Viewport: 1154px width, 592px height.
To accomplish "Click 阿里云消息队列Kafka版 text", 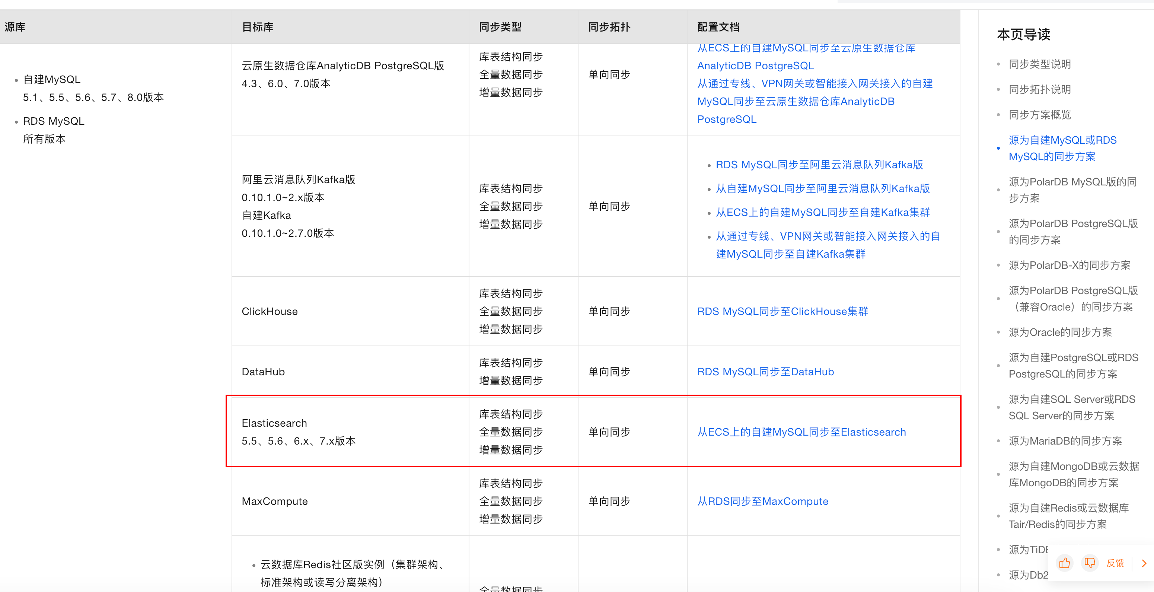I will [298, 180].
